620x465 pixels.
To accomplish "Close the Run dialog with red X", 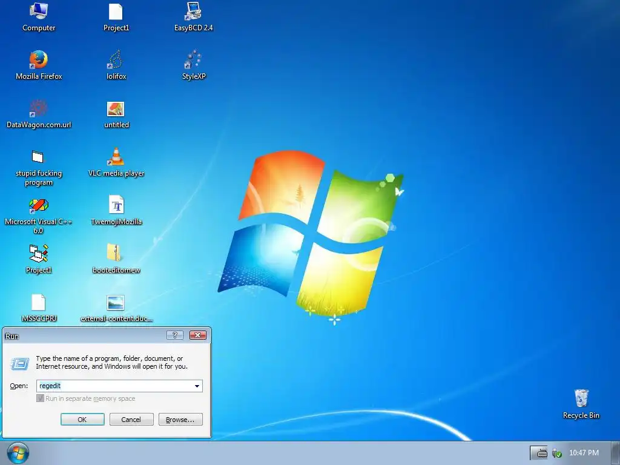I will coord(198,335).
